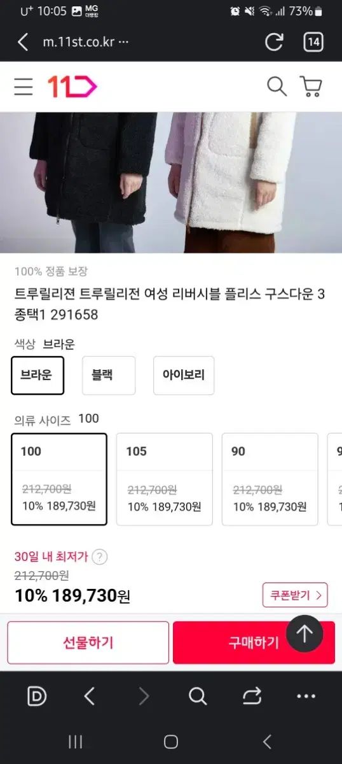Screen dimensions: 342x764
Task: Open the 쿠폰받기 coupon chevron button
Action: (295, 595)
